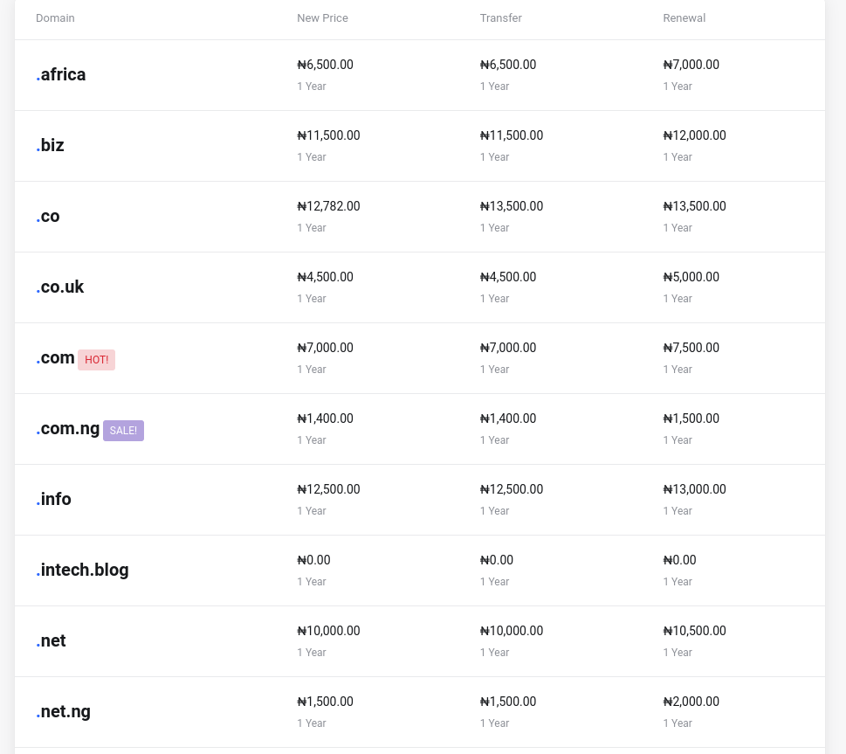Choose the .co.uk domain extension
The image size is (846, 754).
[60, 287]
